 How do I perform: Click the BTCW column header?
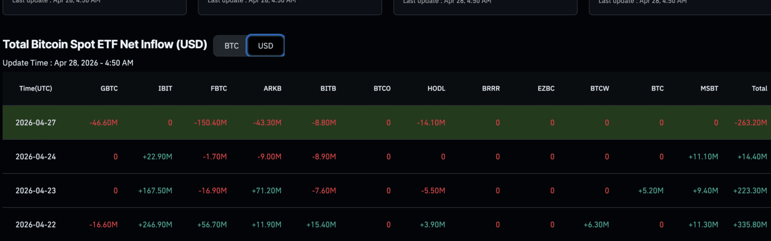click(x=600, y=88)
